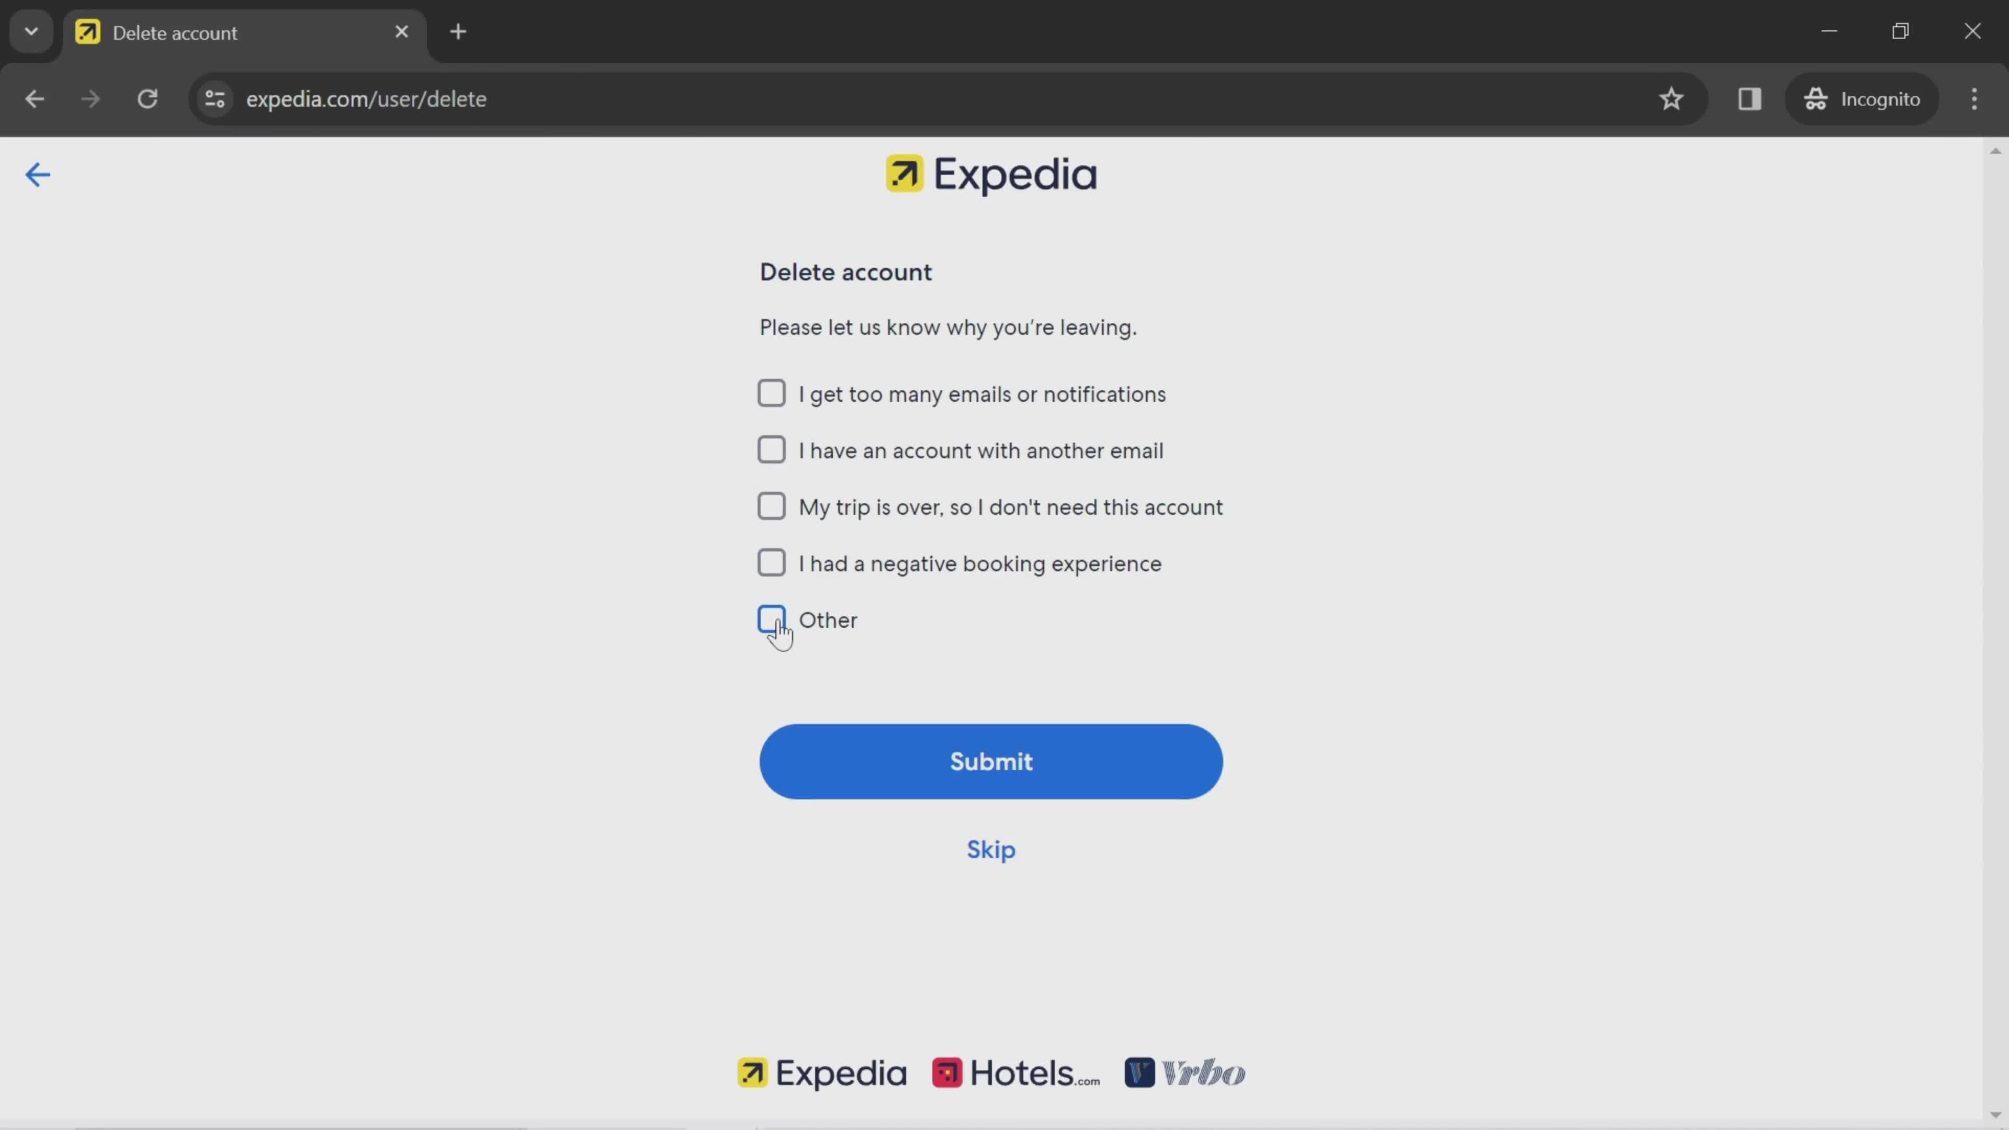Tick the Other checkbox
Viewport: 2009px width, 1130px height.
pos(771,620)
